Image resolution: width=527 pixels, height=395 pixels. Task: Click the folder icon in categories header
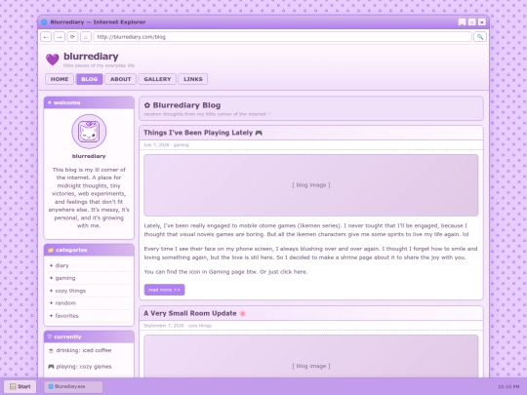click(x=51, y=250)
